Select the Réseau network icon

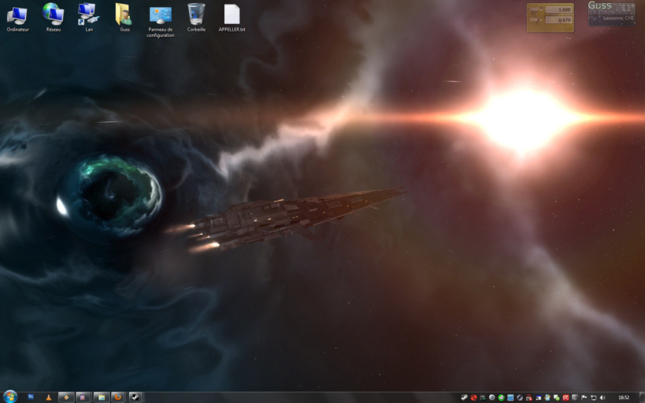click(x=54, y=17)
